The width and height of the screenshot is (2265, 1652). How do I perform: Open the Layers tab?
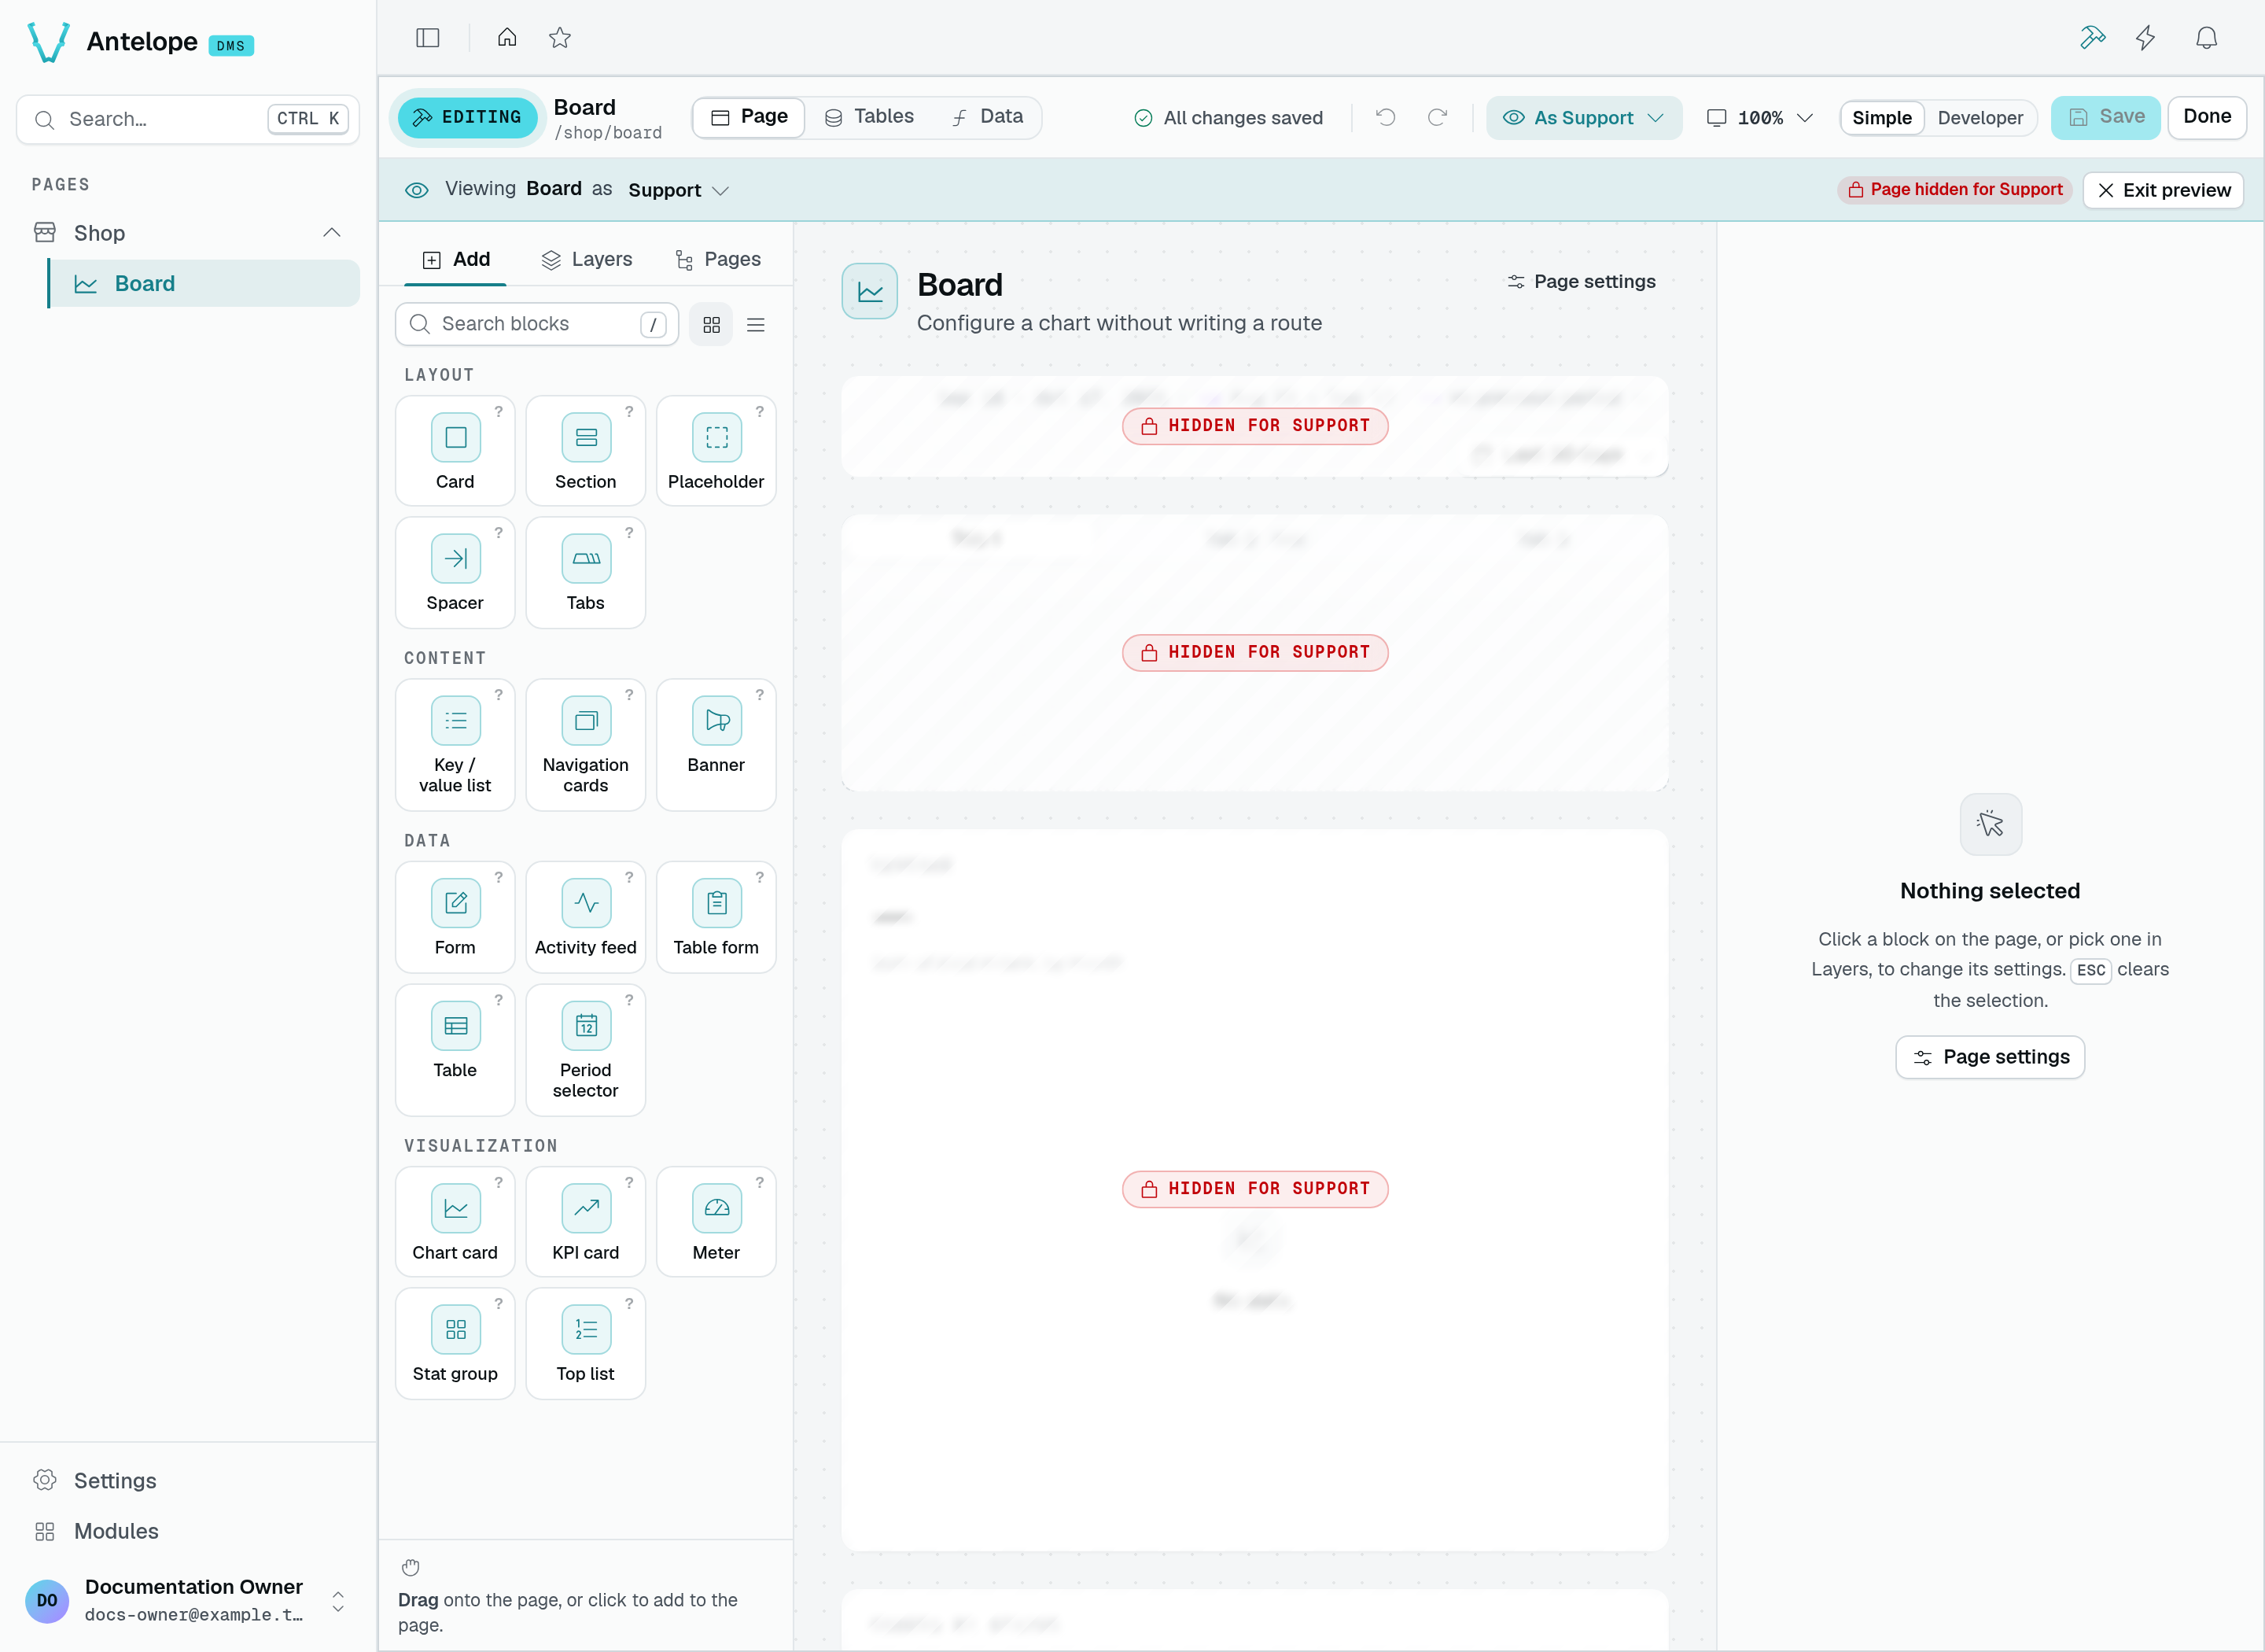587,259
